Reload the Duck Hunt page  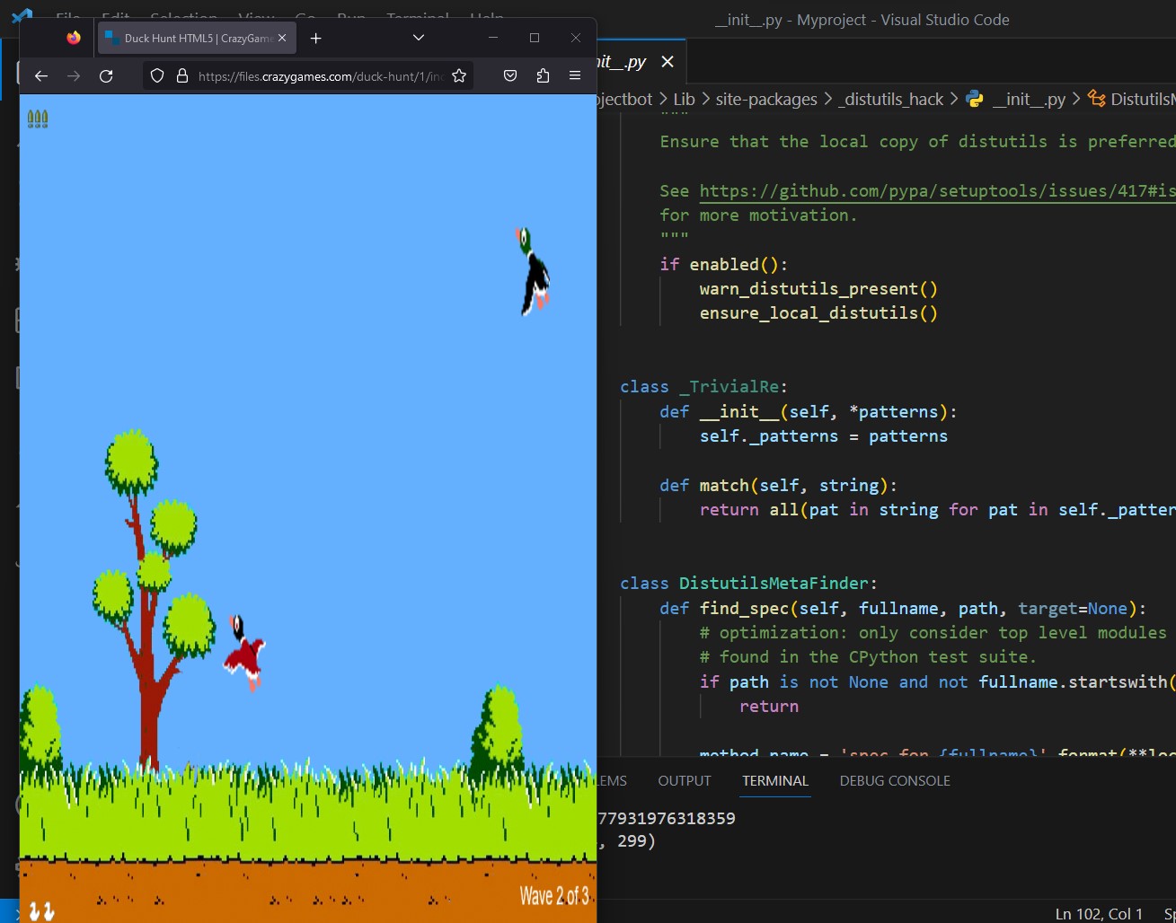[106, 76]
